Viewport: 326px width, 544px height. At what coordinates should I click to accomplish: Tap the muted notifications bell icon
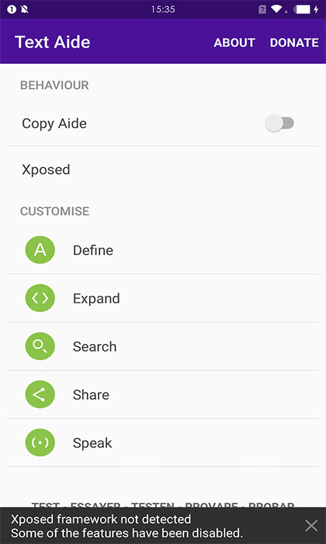pyautogui.click(x=24, y=10)
